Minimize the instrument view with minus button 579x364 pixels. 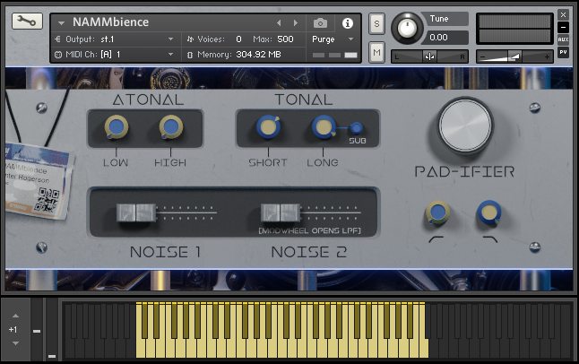coord(563,27)
